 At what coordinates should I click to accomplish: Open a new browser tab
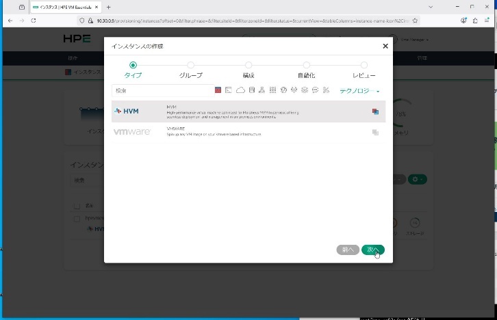click(108, 7)
